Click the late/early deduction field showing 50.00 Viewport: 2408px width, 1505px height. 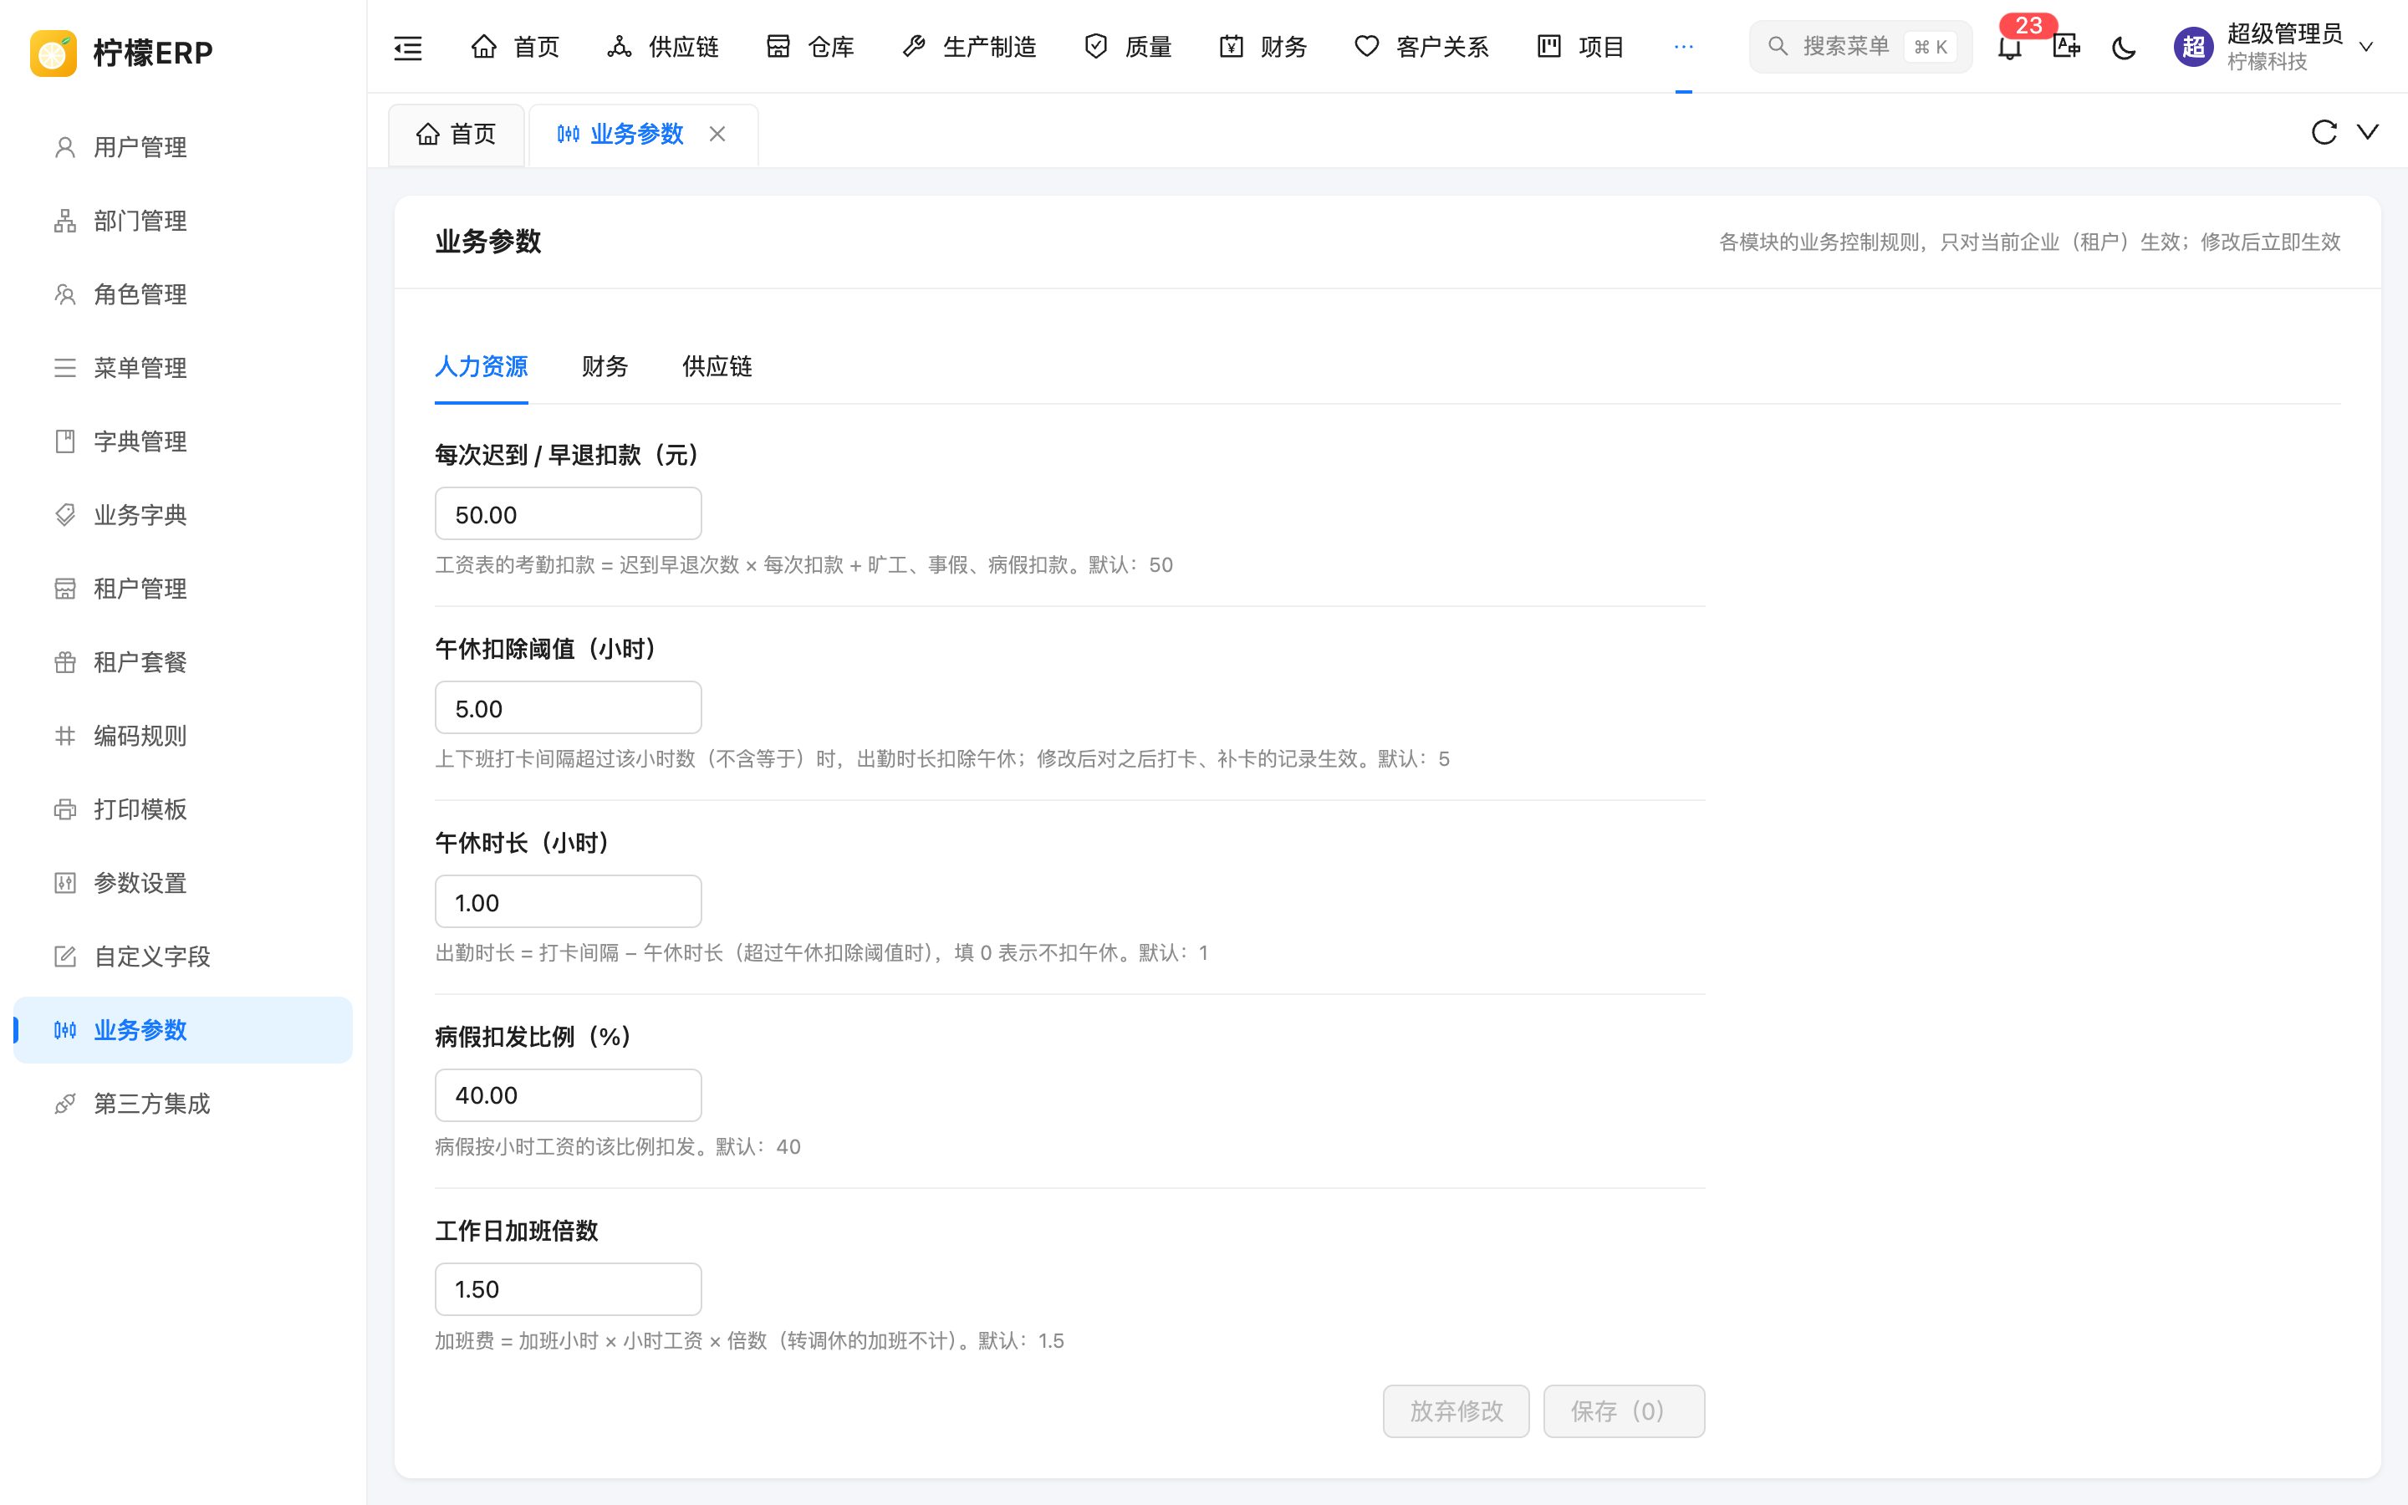pyautogui.click(x=569, y=513)
